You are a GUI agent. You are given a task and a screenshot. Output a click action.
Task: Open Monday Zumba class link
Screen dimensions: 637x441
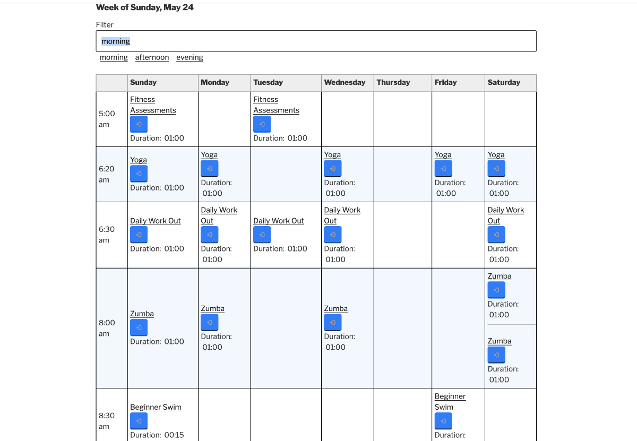[212, 308]
